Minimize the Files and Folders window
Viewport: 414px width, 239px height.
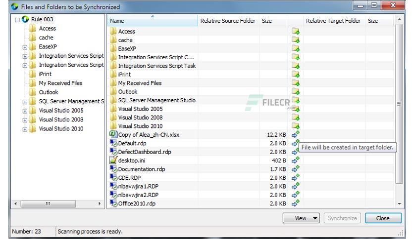[361, 5]
